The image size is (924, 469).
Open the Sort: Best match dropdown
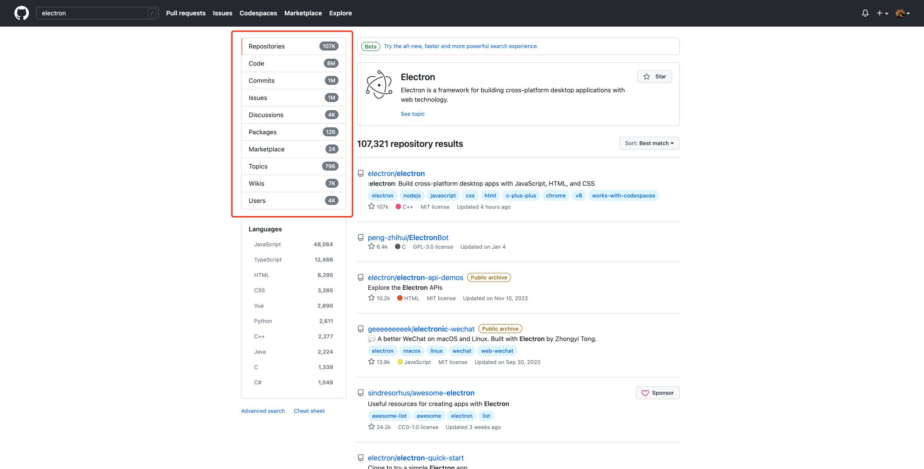click(x=649, y=143)
